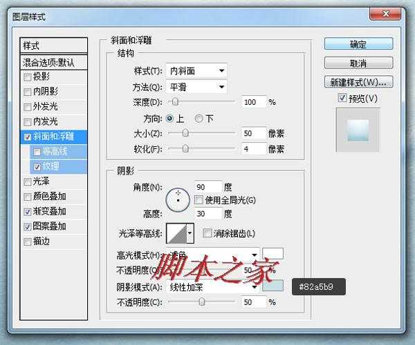The width and height of the screenshot is (415, 345).
Task: Click the shadow 不透明度(C) slider handle
Action: (202, 302)
